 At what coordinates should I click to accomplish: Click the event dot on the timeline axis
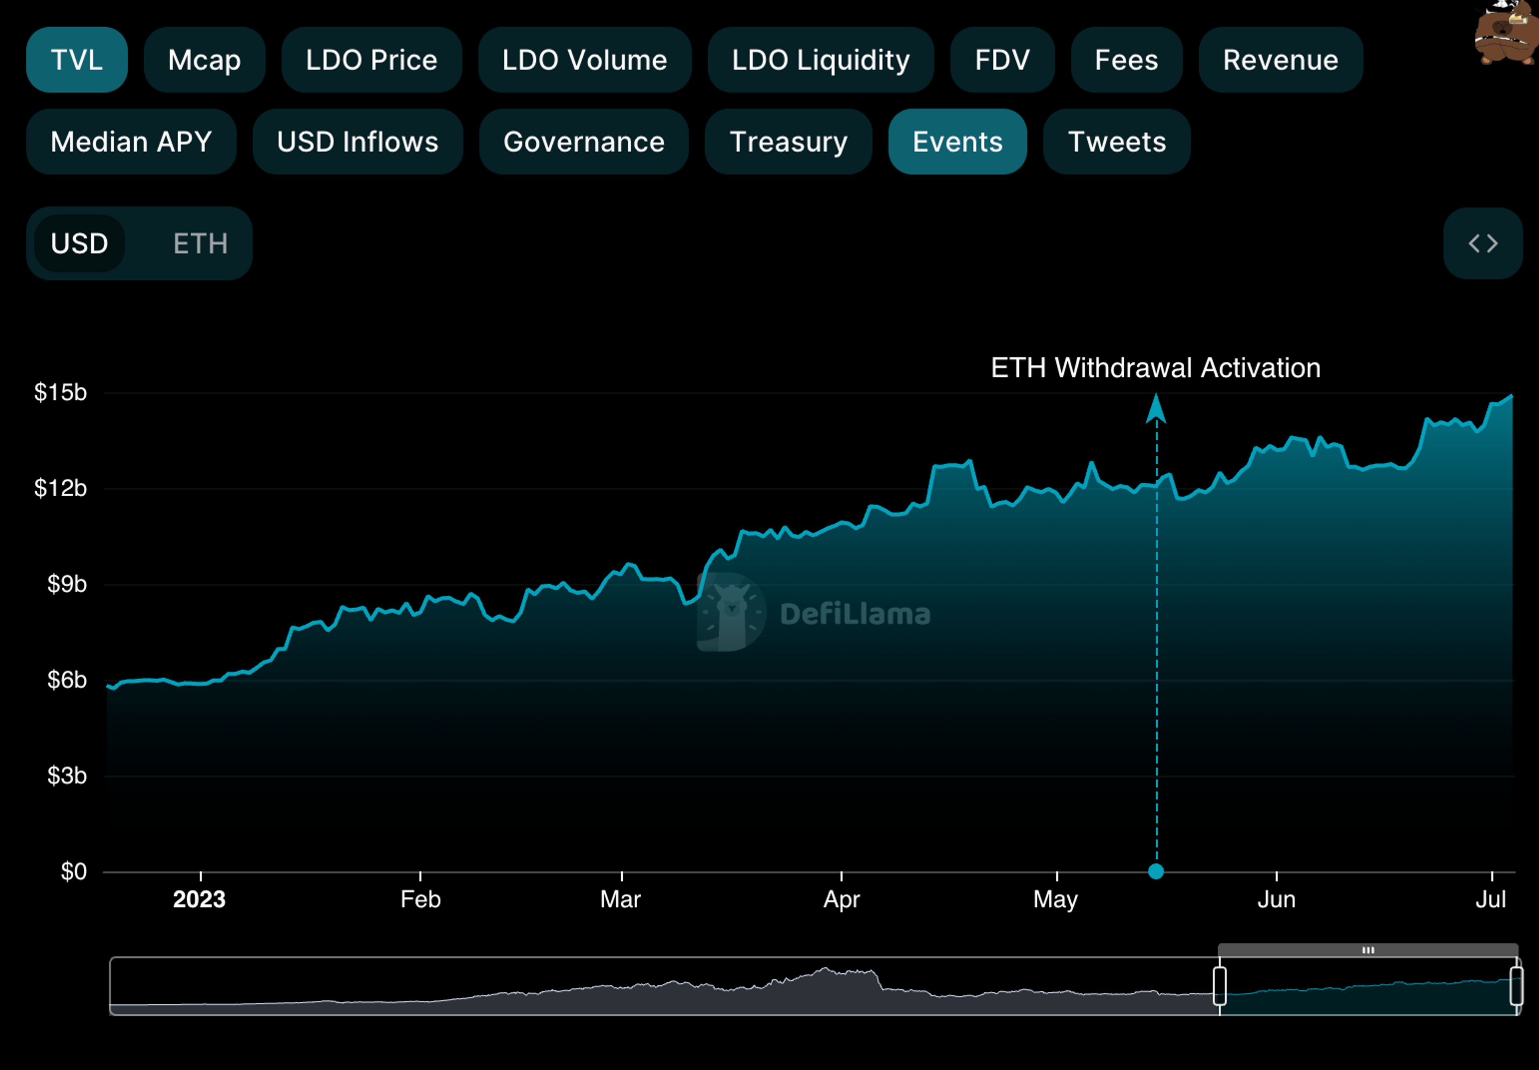pos(1155,871)
